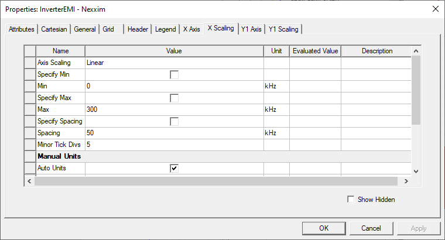Open the Y1 Axis tab
The height and width of the screenshot is (240, 445).
(x=251, y=29)
